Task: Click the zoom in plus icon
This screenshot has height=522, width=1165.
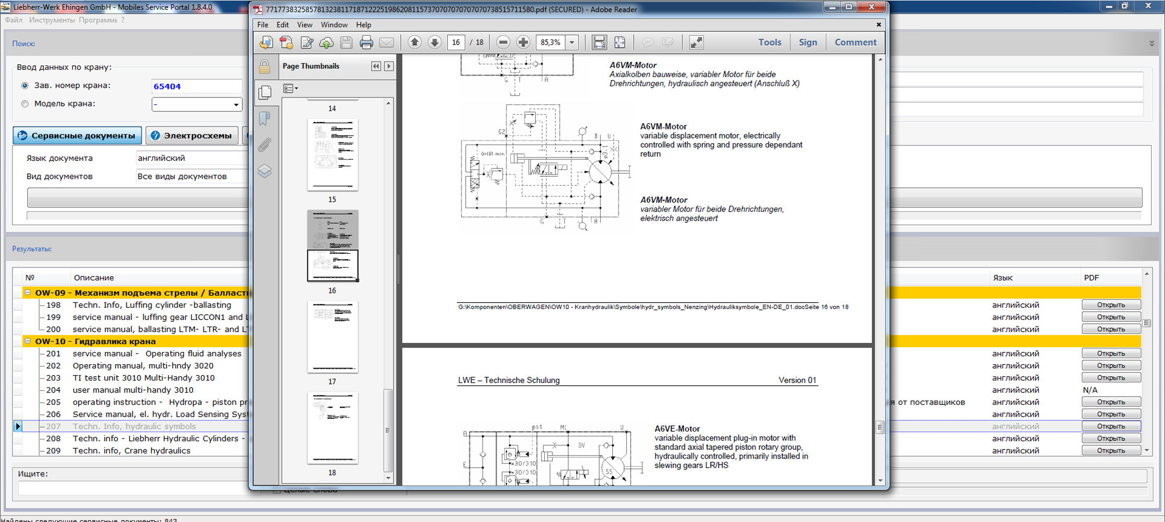Action: (x=523, y=43)
